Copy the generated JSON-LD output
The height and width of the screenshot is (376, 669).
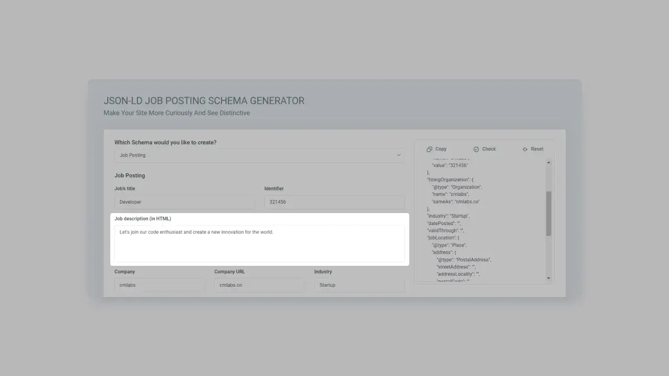point(437,149)
